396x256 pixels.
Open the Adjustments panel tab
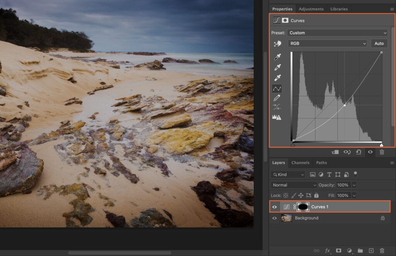[x=311, y=9]
